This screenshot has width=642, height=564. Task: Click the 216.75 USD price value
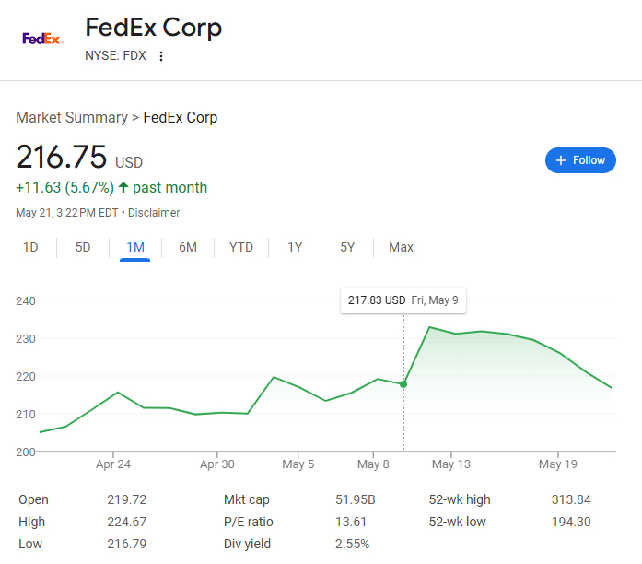click(x=62, y=158)
